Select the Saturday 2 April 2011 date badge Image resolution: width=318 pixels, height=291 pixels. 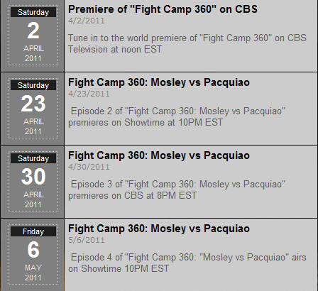pyautogui.click(x=33, y=35)
